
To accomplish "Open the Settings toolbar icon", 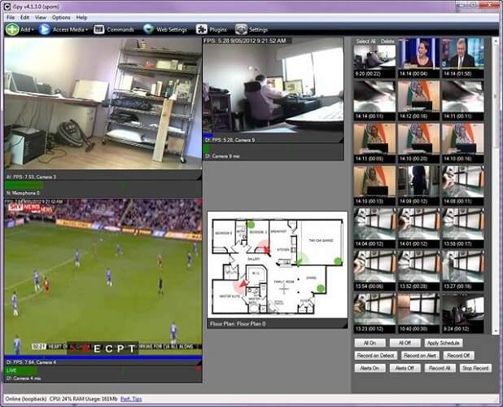I will 241,29.
